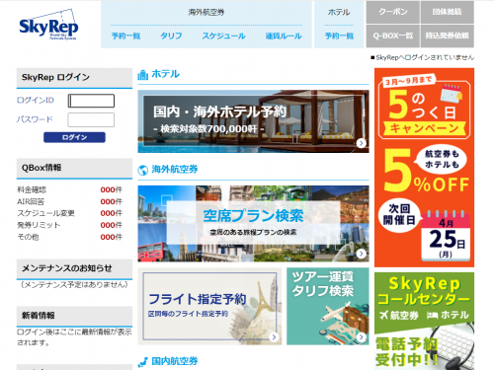This screenshot has height=370, width=494.
Task: Click the Q-BOX一覧 button
Action: [393, 36]
